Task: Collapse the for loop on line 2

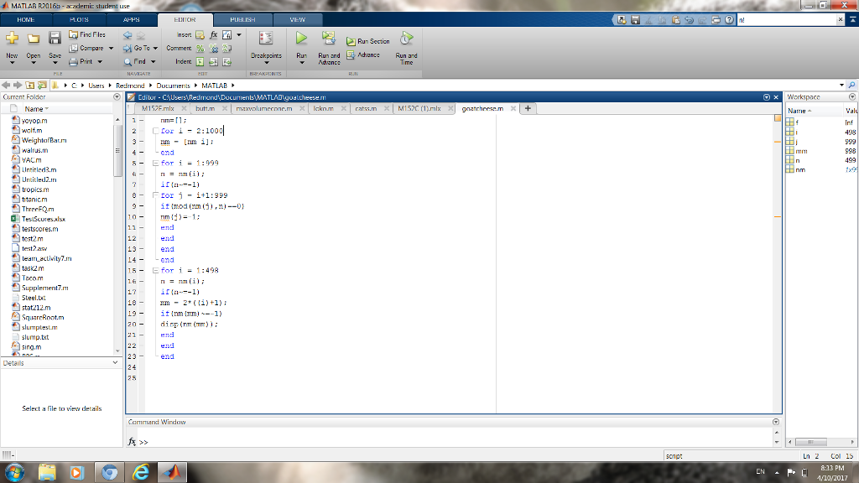Action: tap(155, 131)
